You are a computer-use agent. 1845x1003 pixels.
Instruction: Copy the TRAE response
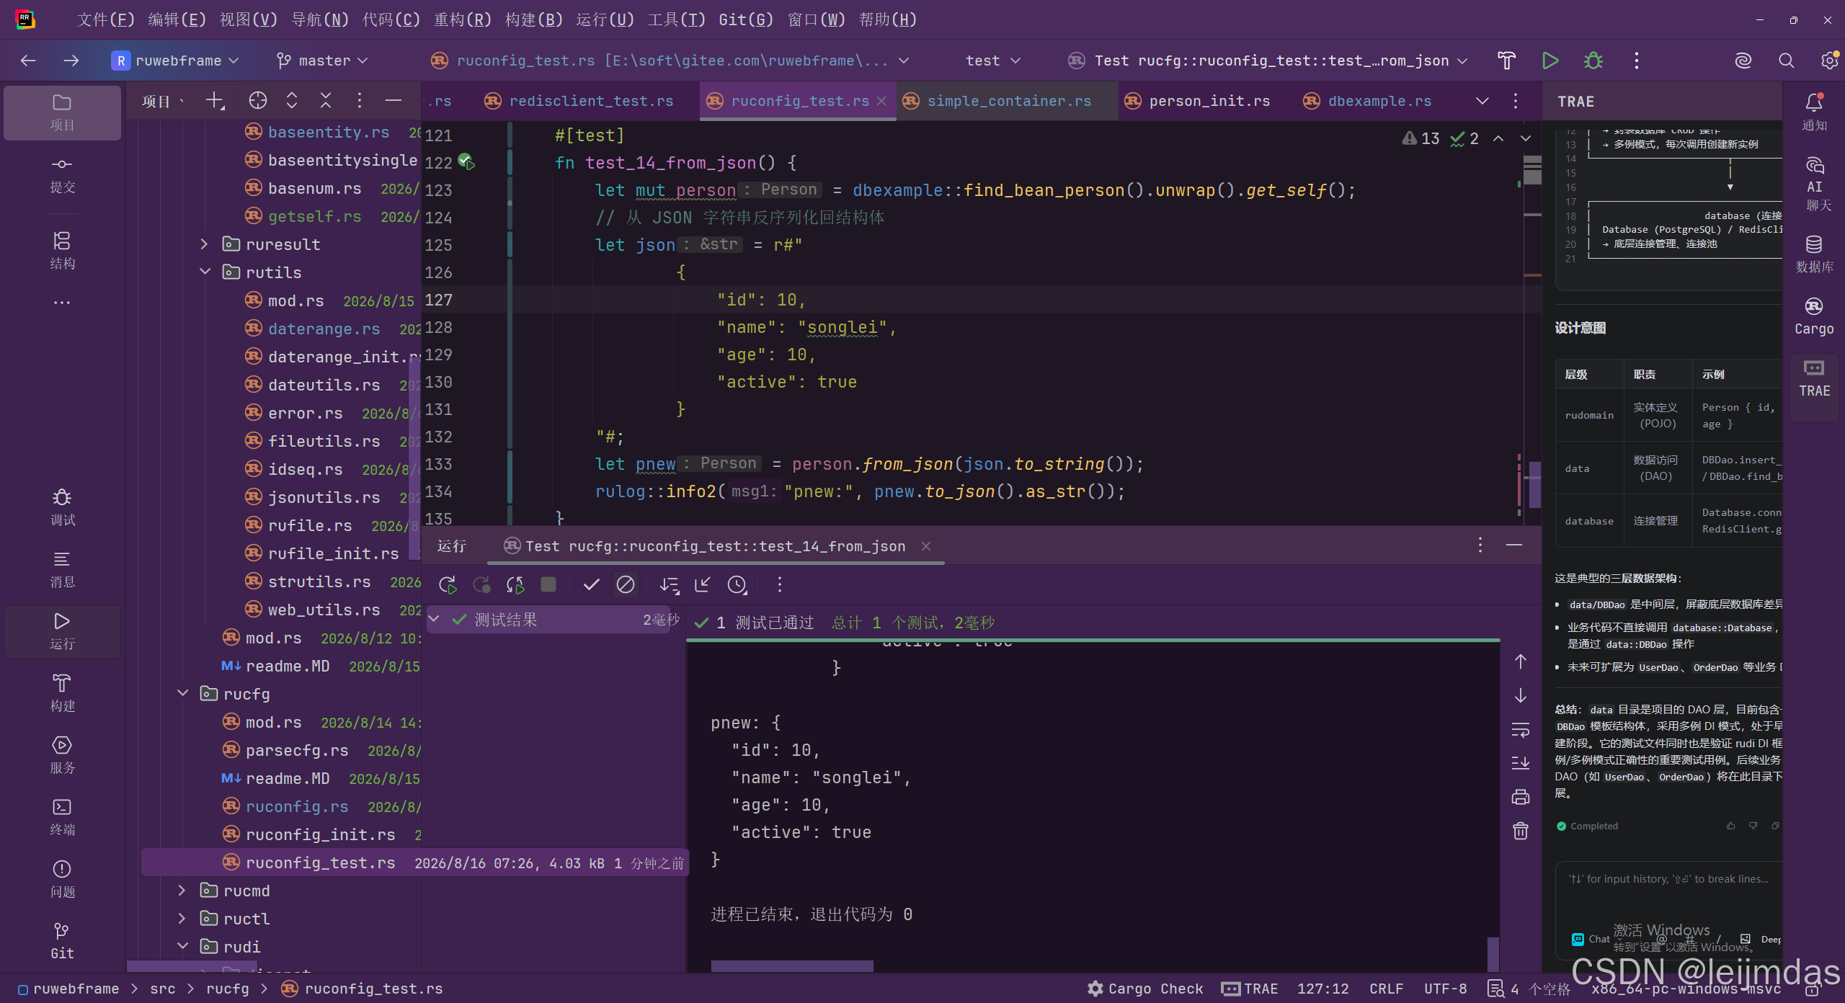coord(1775,826)
